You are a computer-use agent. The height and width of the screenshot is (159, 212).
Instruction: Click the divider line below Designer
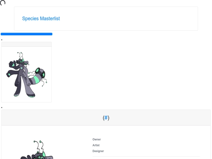146,157
